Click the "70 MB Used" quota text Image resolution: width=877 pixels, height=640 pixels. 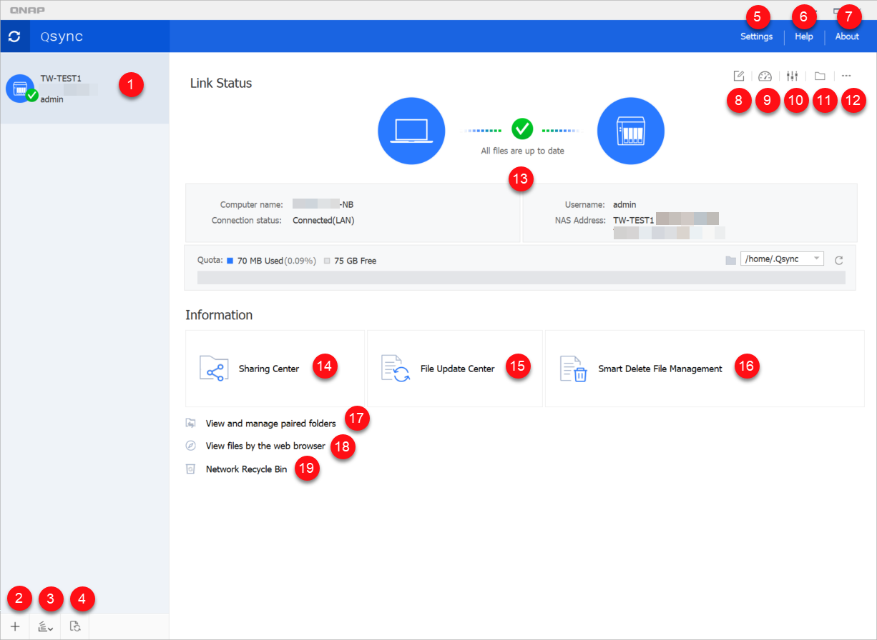tap(260, 261)
